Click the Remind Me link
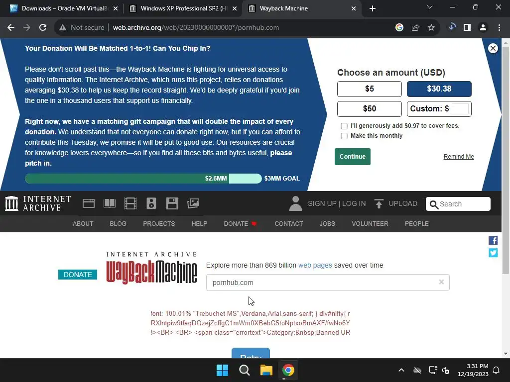 click(459, 157)
